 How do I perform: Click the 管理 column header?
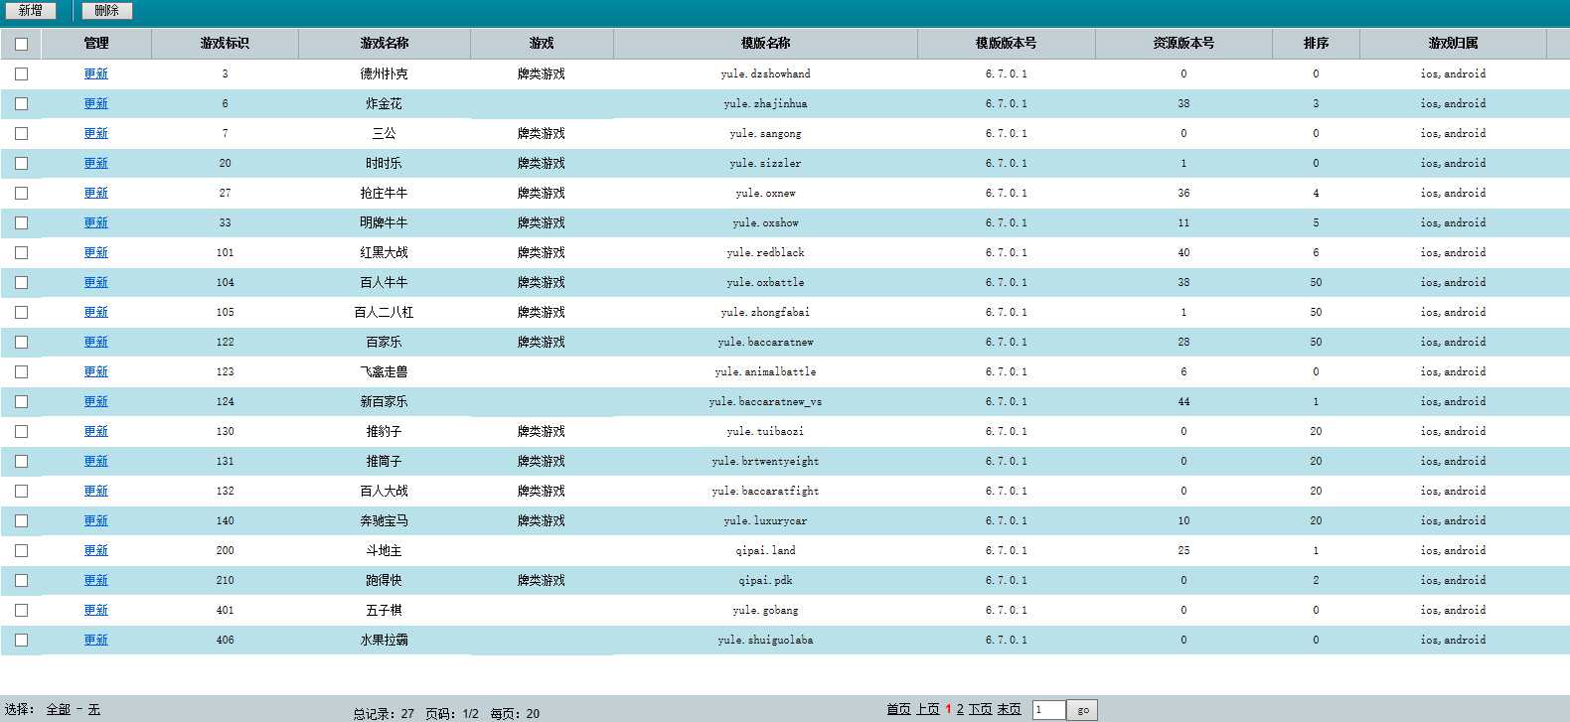pyautogui.click(x=96, y=44)
